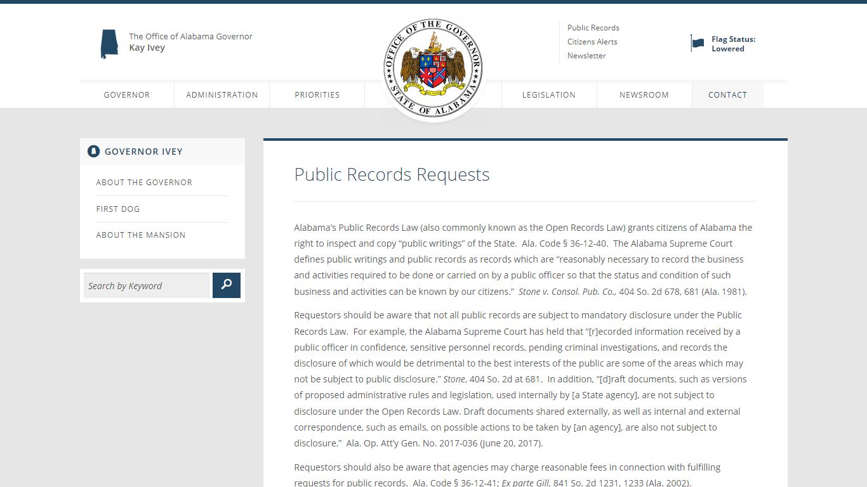Click the Ala. Op. Att'y Gen. No. 2017-036 text
867x487 pixels.
click(411, 443)
